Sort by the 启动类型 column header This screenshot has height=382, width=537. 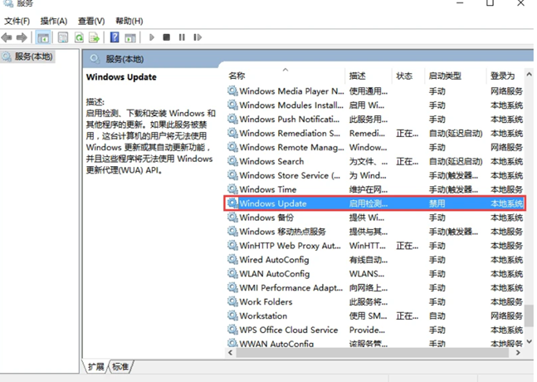coord(455,76)
